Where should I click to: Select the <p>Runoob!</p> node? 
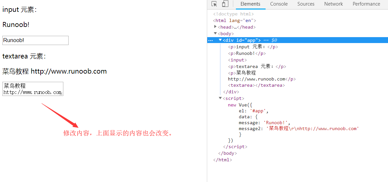pyautogui.click(x=247, y=53)
